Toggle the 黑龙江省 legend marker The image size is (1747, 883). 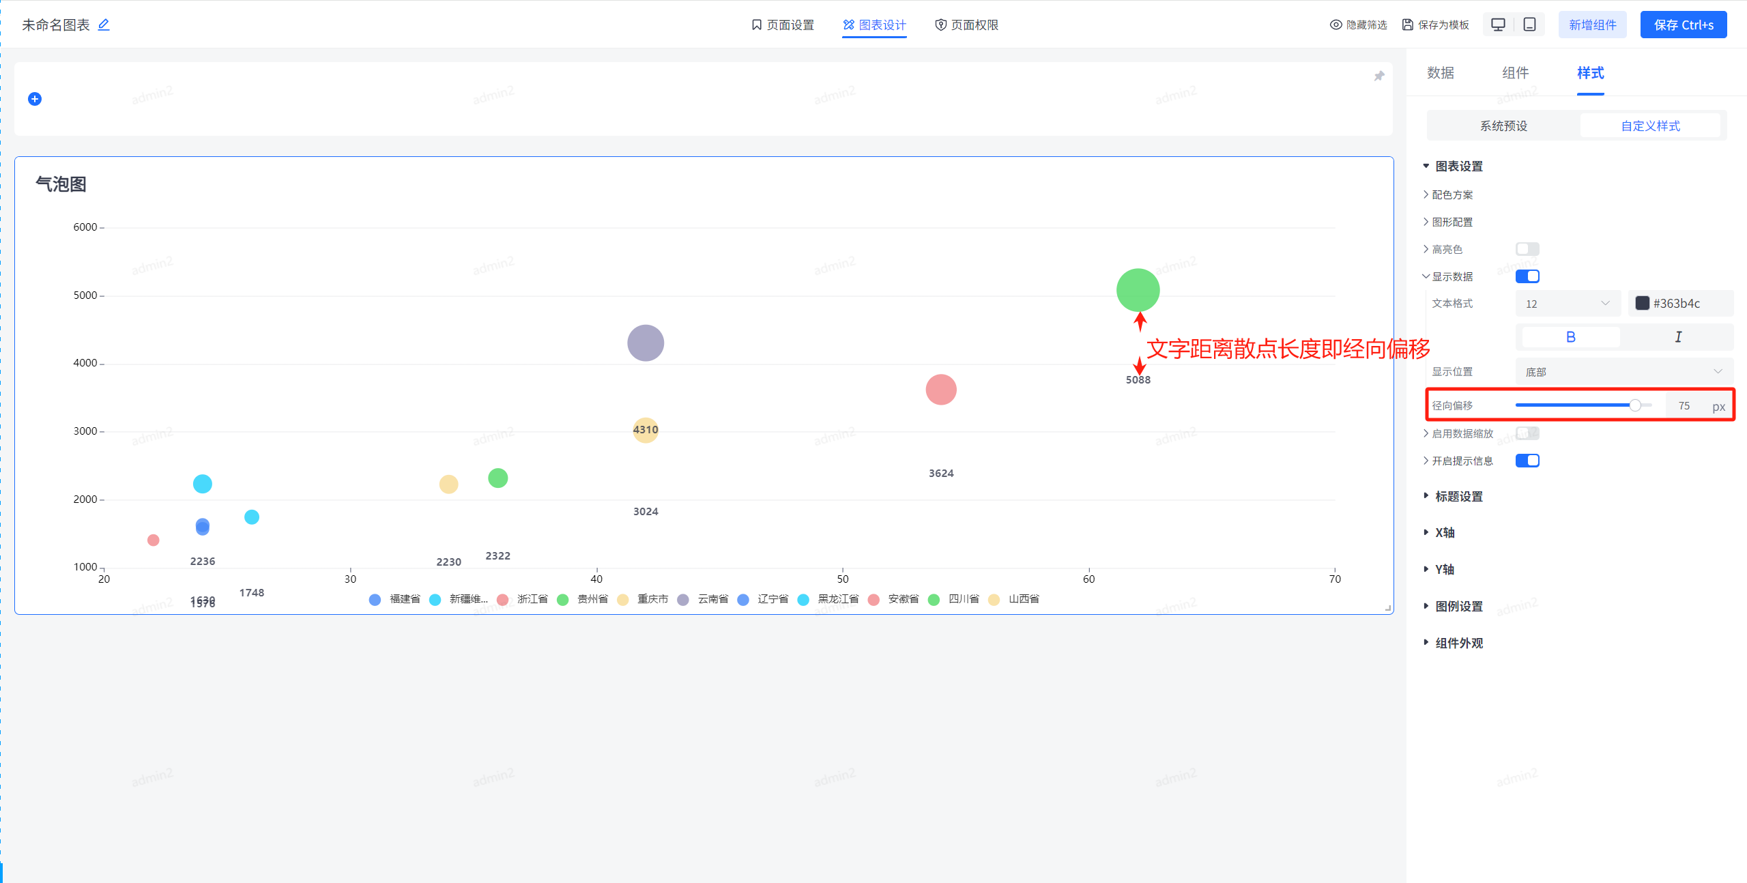[803, 599]
